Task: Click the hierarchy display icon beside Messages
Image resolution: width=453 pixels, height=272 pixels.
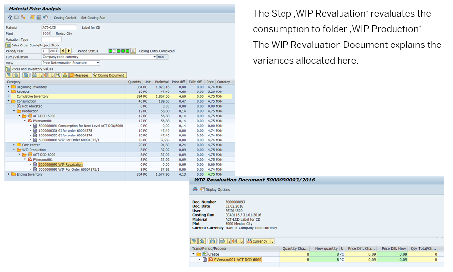Action: click(x=65, y=75)
